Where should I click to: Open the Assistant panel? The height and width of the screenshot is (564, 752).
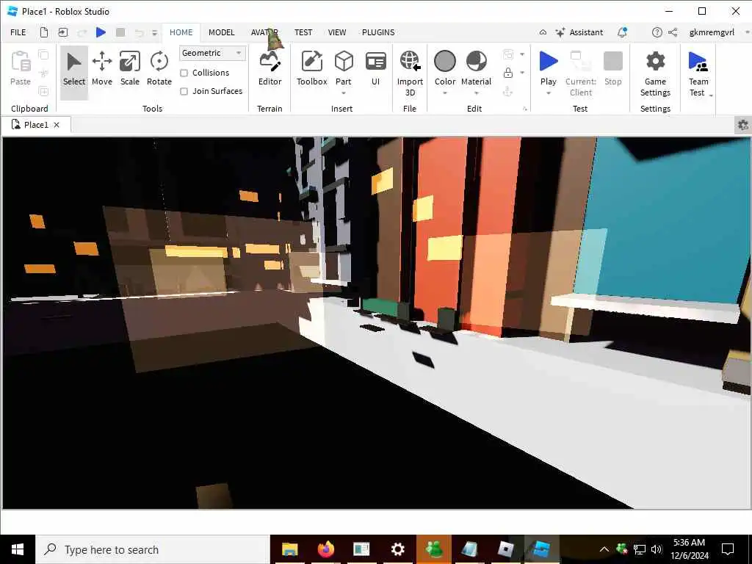pyautogui.click(x=579, y=32)
